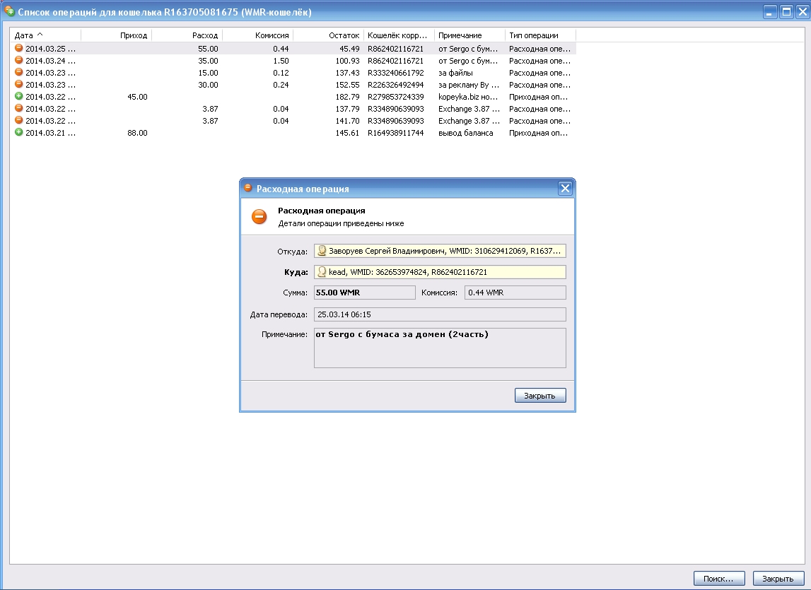This screenshot has width=811, height=590.
Task: Click the 'Дата перевода' field with 25.03.14
Action: tap(440, 314)
